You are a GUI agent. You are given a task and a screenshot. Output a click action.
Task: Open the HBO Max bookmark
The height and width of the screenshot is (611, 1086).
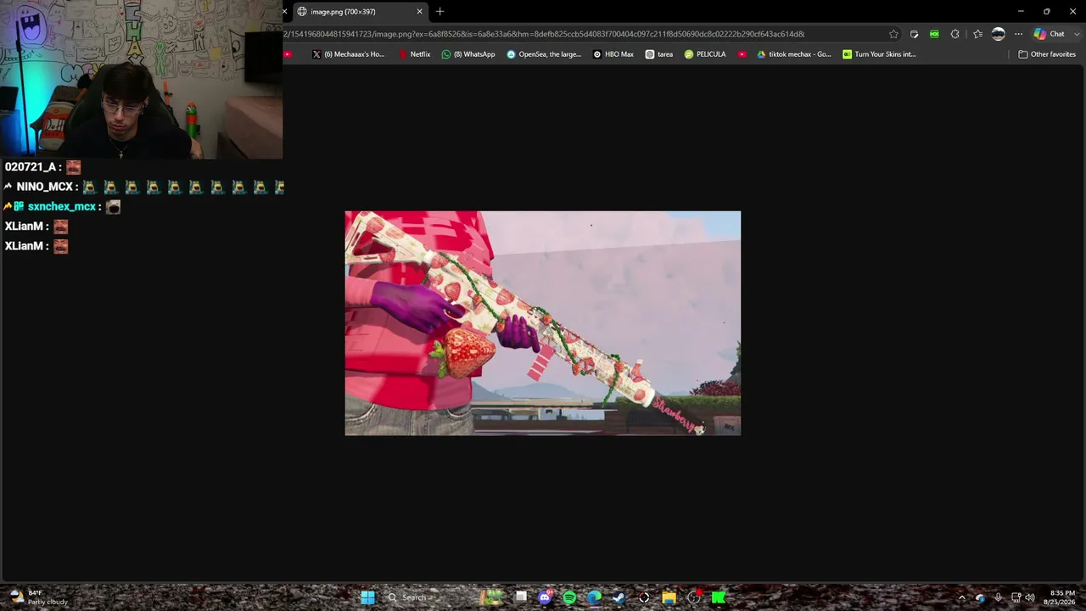pyautogui.click(x=613, y=54)
